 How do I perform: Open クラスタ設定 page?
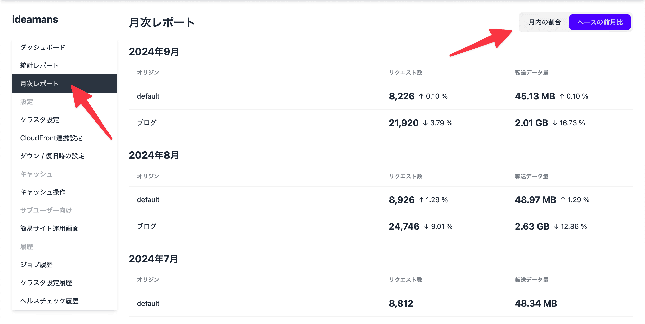(40, 120)
